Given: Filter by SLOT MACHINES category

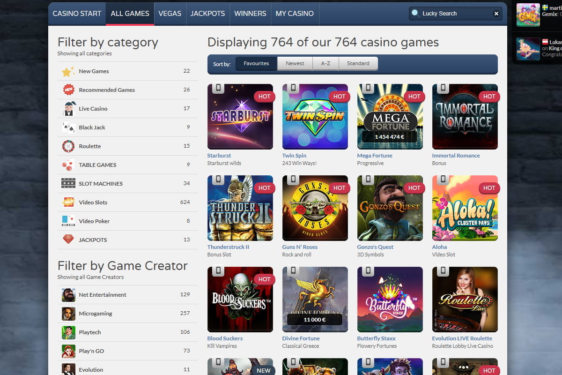Looking at the screenshot, I should [x=128, y=183].
